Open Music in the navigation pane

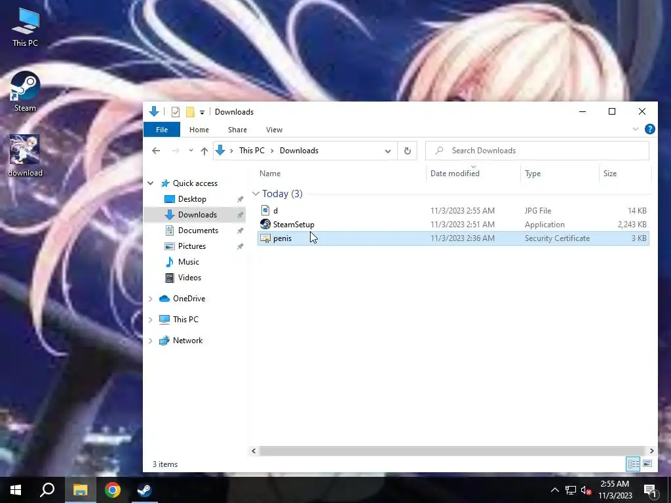click(x=188, y=262)
